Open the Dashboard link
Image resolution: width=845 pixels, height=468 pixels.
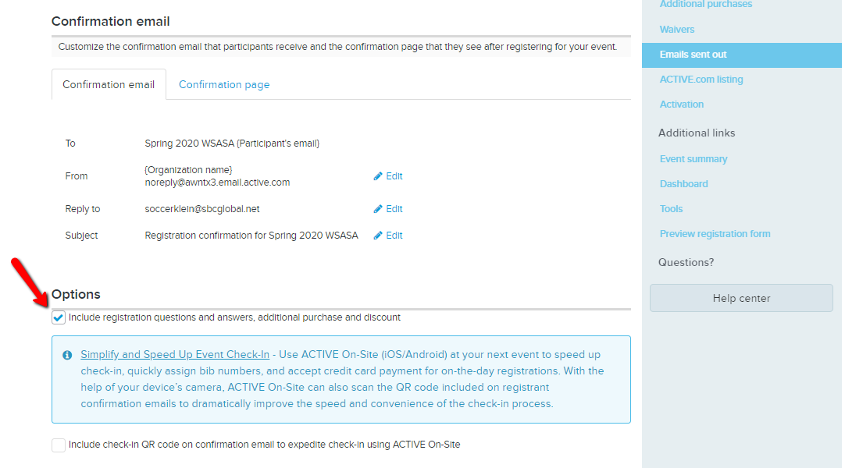pyautogui.click(x=684, y=184)
